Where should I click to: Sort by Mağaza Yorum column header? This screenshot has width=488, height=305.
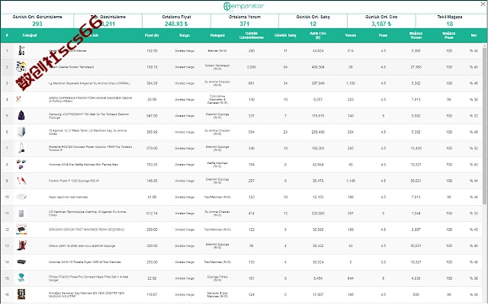coord(416,36)
